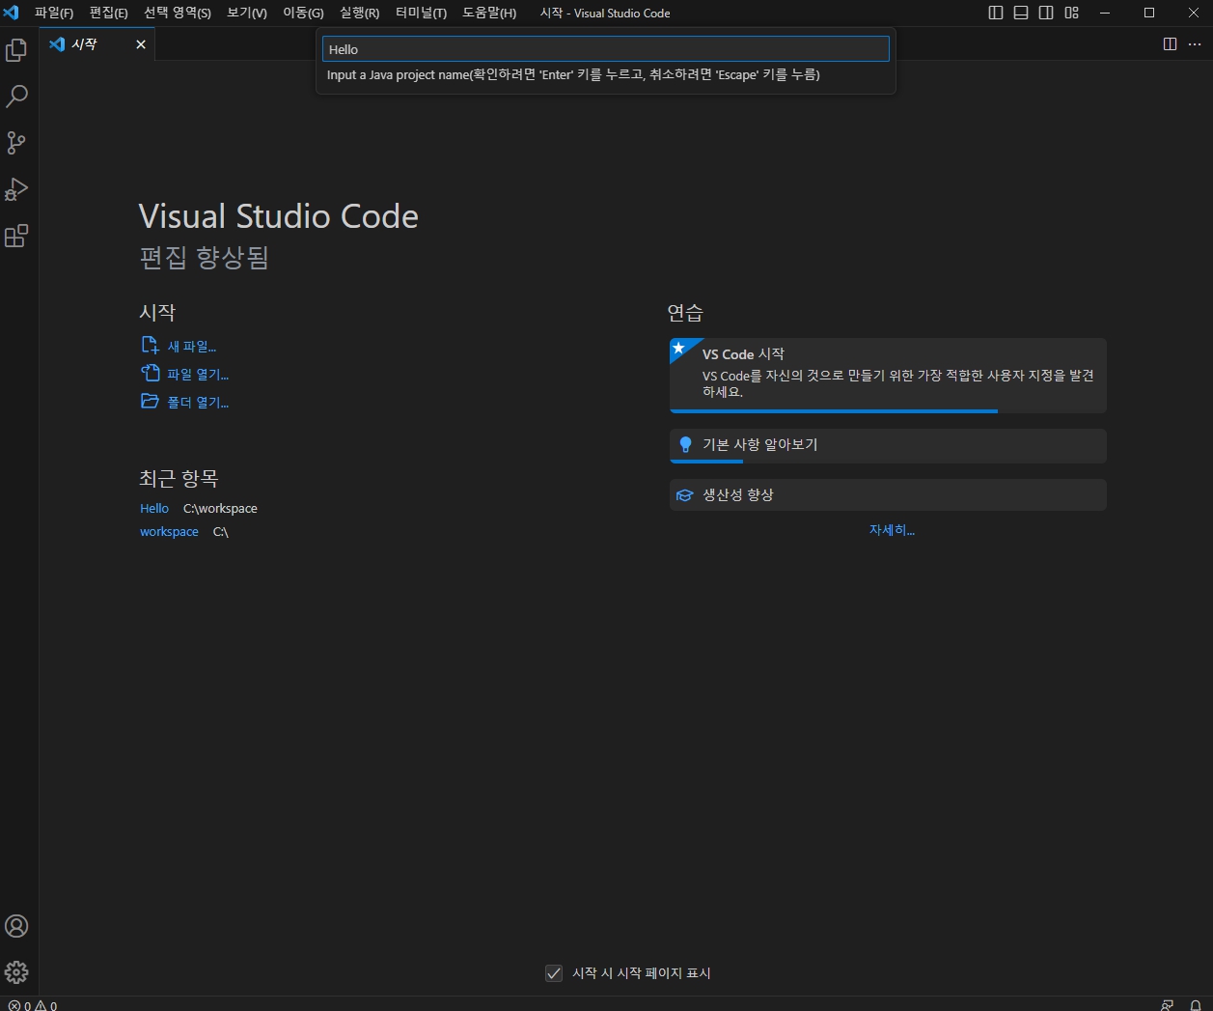Viewport: 1213px width, 1011px height.
Task: Open the Customize Layout icon
Action: click(1071, 13)
